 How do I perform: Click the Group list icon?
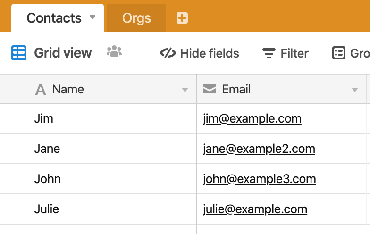pos(339,53)
